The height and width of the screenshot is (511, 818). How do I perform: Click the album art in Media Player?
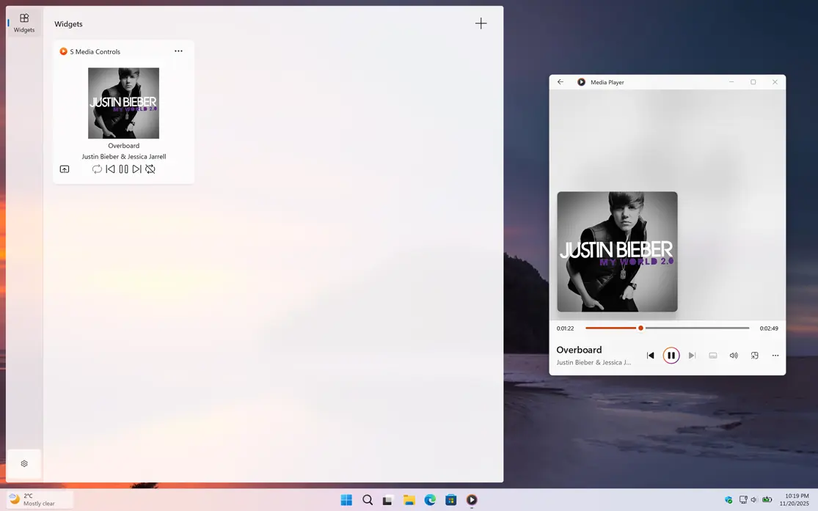(x=617, y=251)
